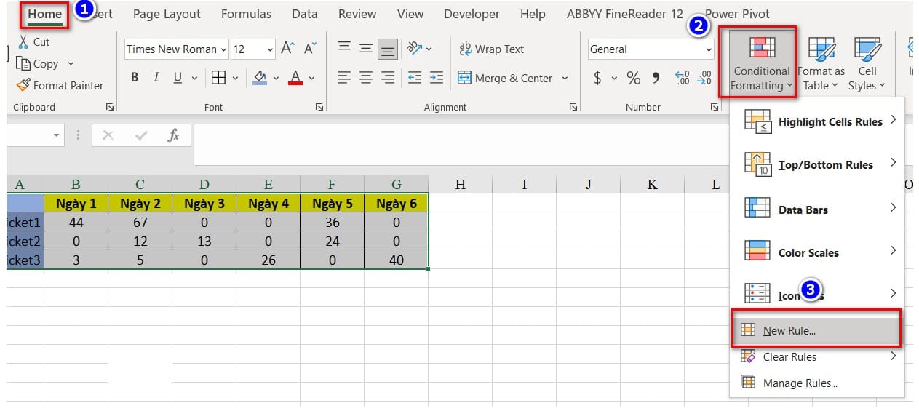Open Highlight Cells Rules submenu
Screen dimensions: 919x411
(816, 121)
